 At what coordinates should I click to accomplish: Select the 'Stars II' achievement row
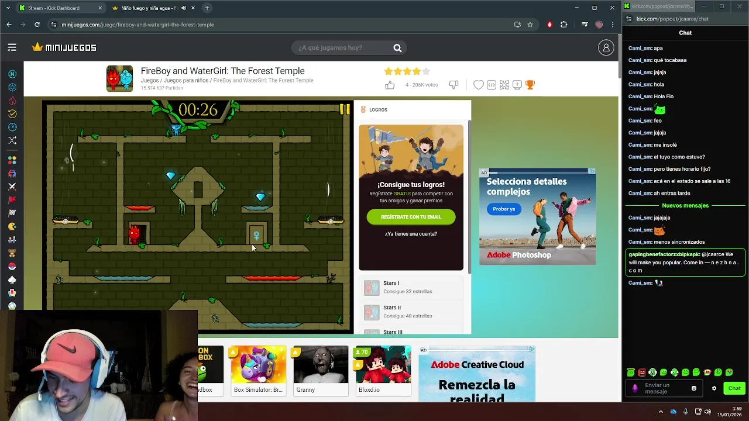[411, 312]
